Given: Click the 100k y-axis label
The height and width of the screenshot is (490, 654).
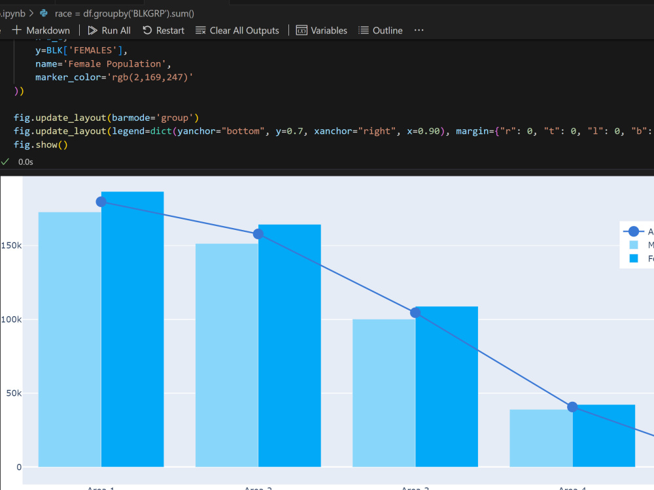Looking at the screenshot, I should 11,319.
